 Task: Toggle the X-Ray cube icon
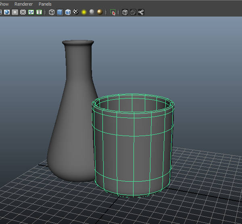tap(125, 12)
